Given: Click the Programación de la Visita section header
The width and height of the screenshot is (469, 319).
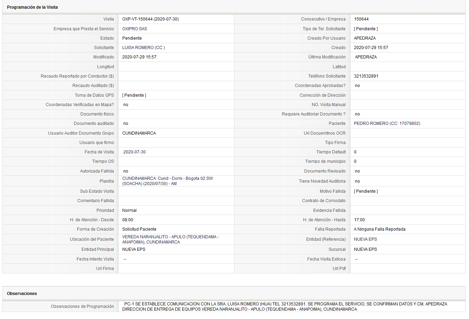Looking at the screenshot, I should click(32, 7).
